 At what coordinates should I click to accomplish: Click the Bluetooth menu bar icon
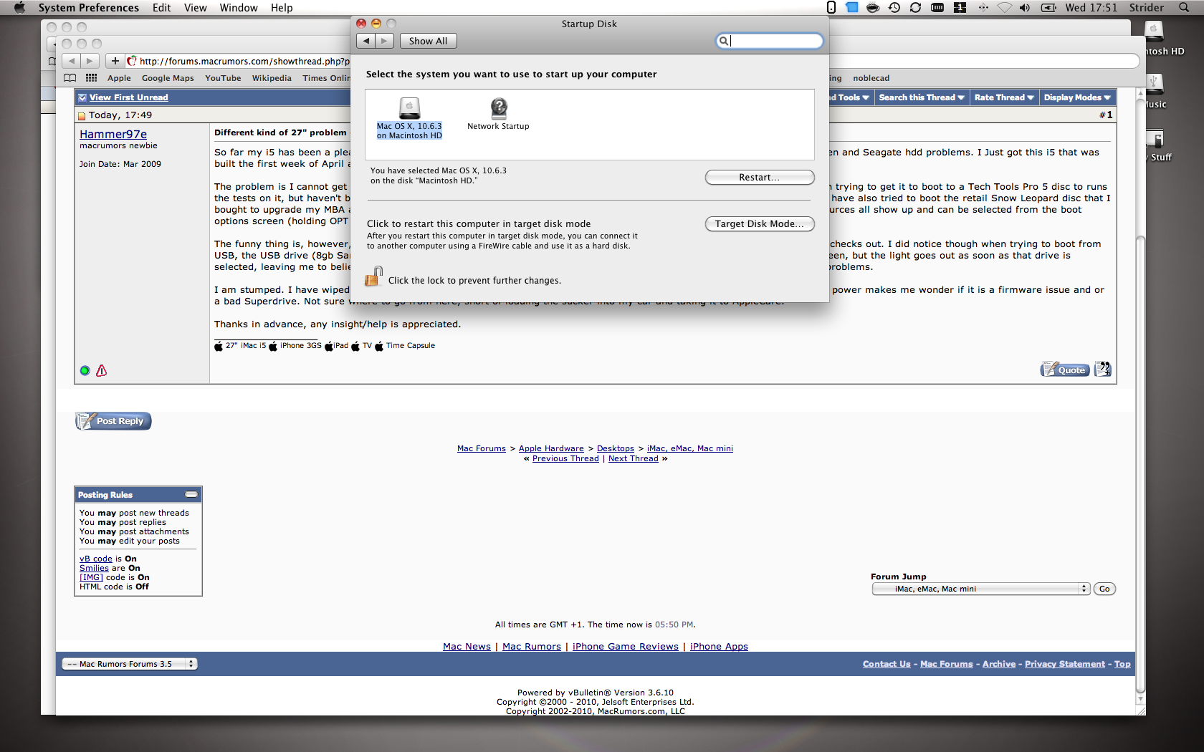coord(983,8)
